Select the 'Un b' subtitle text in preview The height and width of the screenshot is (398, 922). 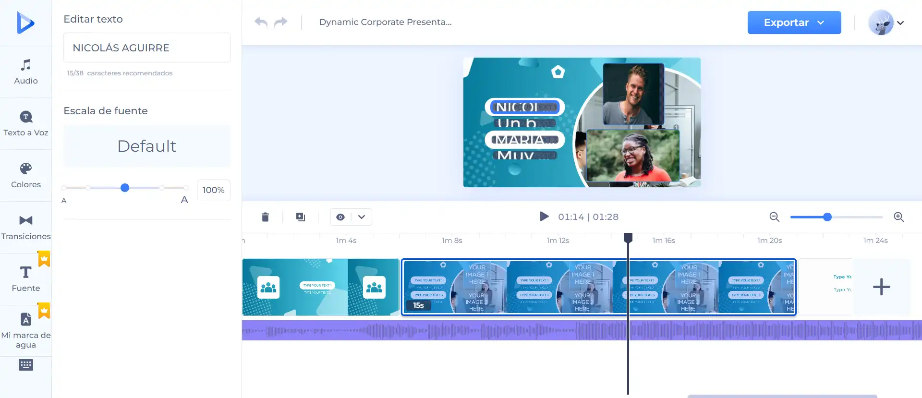point(524,123)
